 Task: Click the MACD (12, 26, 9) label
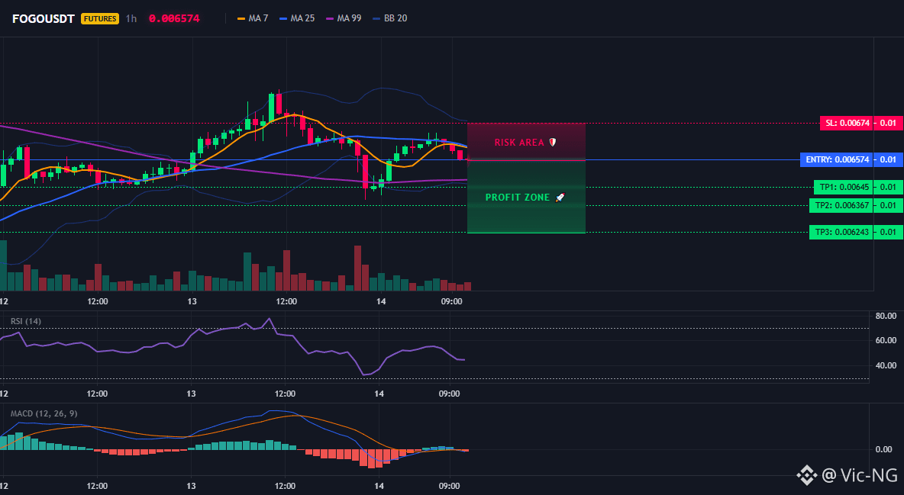[44, 413]
